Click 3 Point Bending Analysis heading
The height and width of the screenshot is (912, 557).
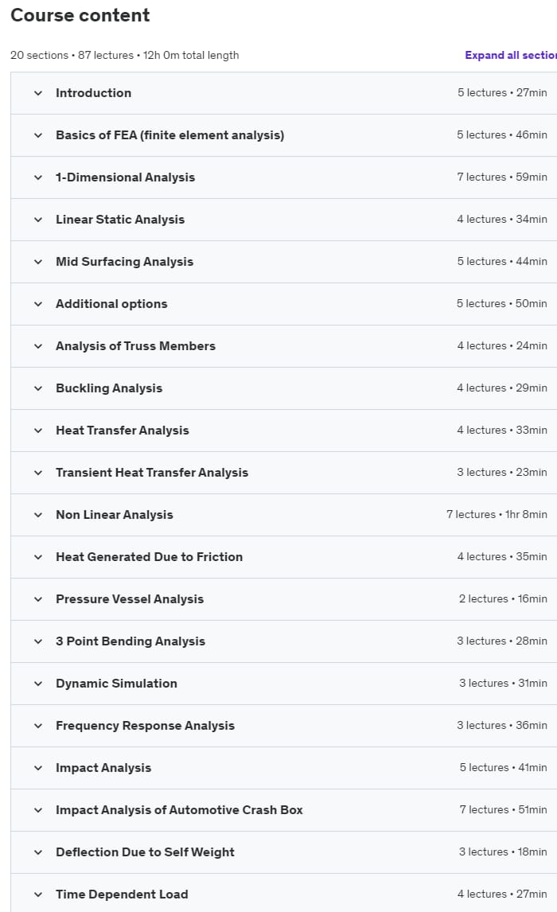coord(130,641)
